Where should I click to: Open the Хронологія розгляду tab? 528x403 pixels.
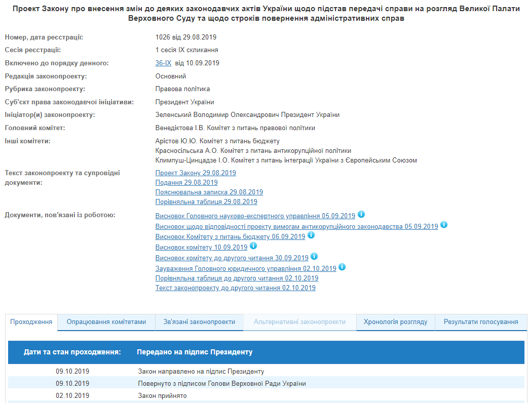(x=395, y=321)
